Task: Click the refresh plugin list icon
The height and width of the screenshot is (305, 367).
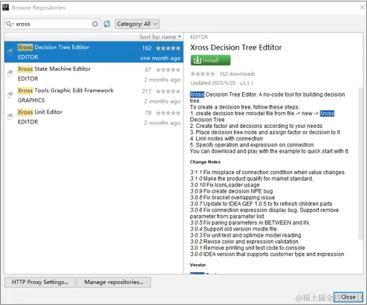Action: coord(107,24)
